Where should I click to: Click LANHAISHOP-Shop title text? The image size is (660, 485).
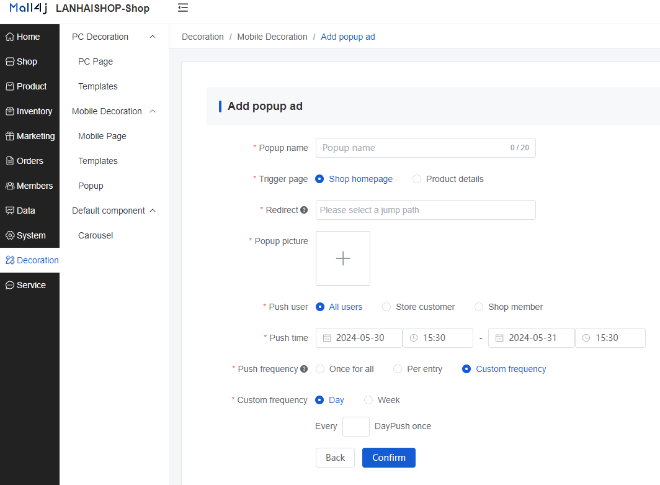[x=103, y=8]
